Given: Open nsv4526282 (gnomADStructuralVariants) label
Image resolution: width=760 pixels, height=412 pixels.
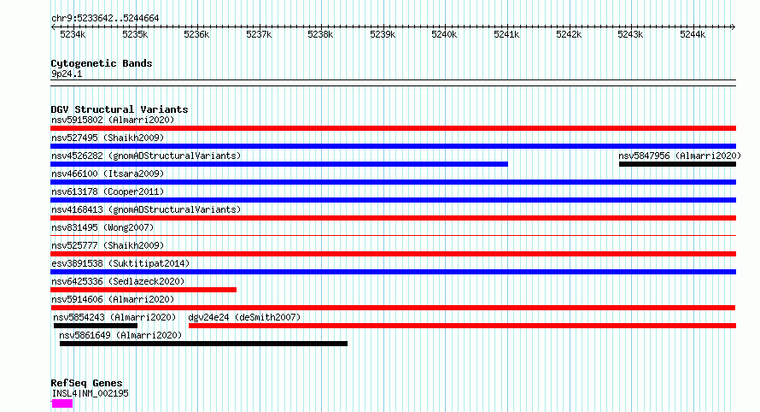Looking at the screenshot, I should [146, 156].
